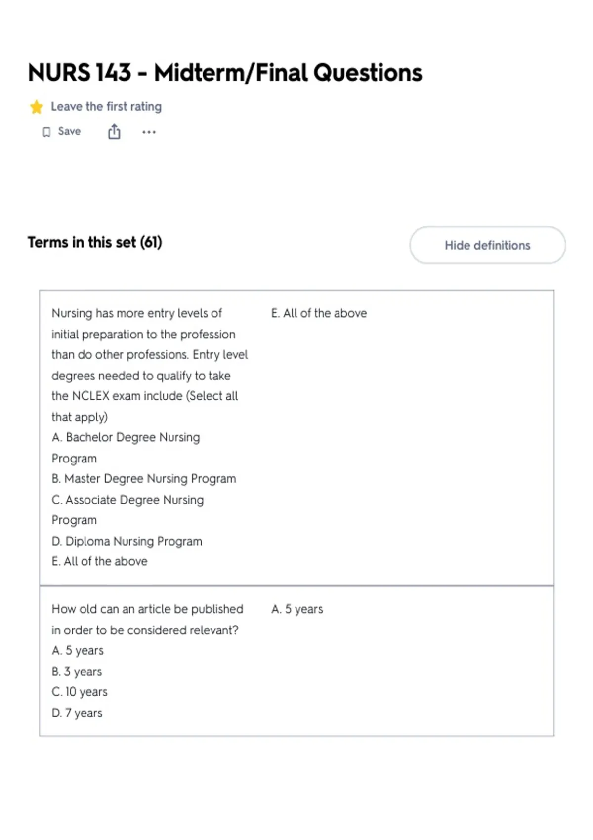593x840 pixels.
Task: Click option A. Bachelor Degree Nursing text
Action: click(x=126, y=437)
